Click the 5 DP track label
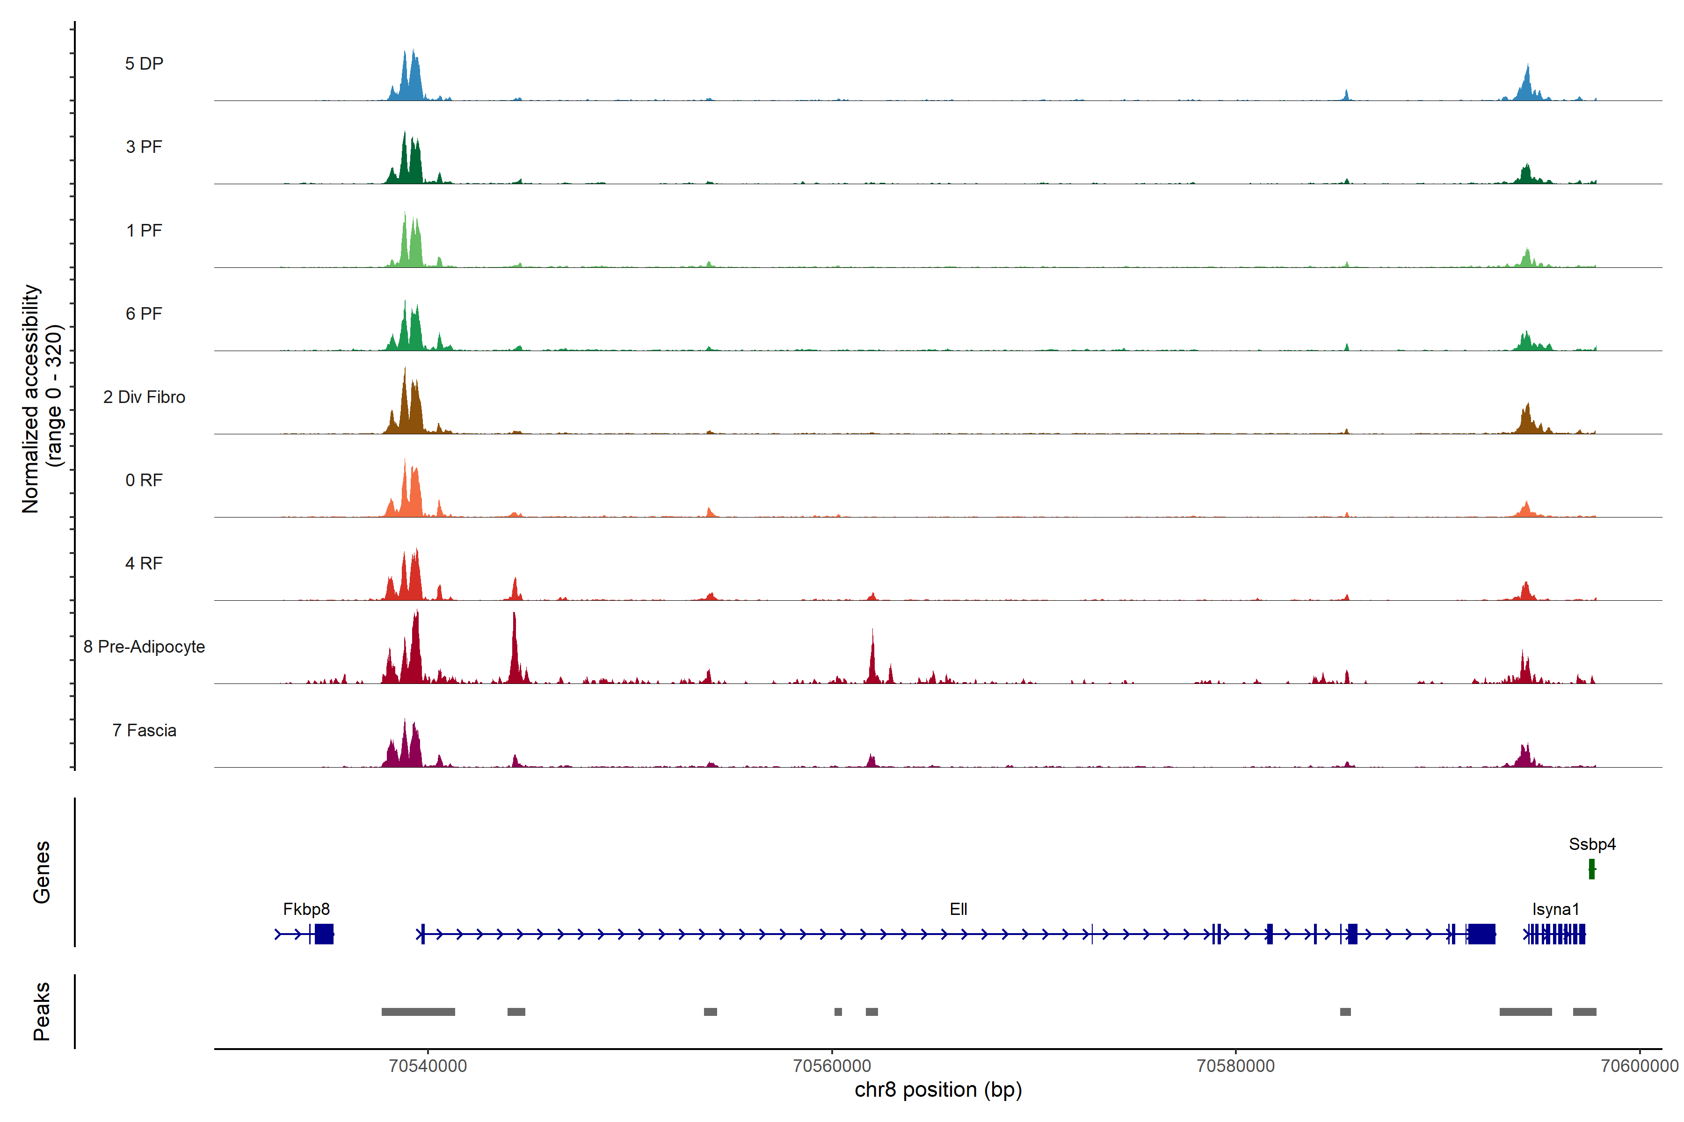The height and width of the screenshot is (1122, 1684). 144,64
